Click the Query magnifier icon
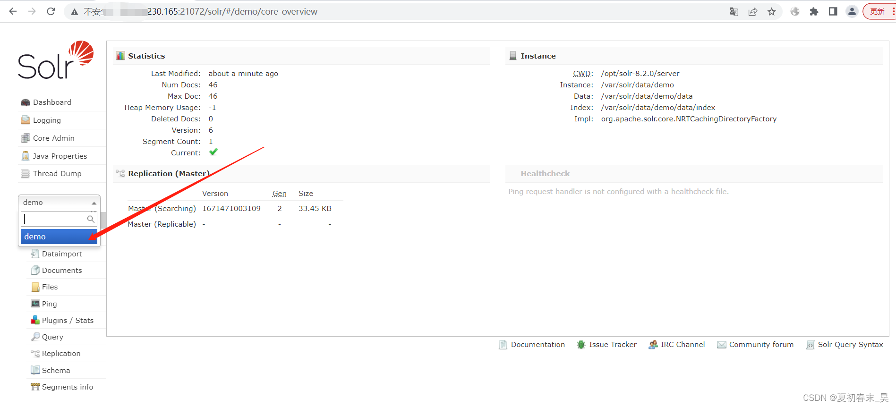Viewport: 896px width, 407px height. tap(35, 337)
